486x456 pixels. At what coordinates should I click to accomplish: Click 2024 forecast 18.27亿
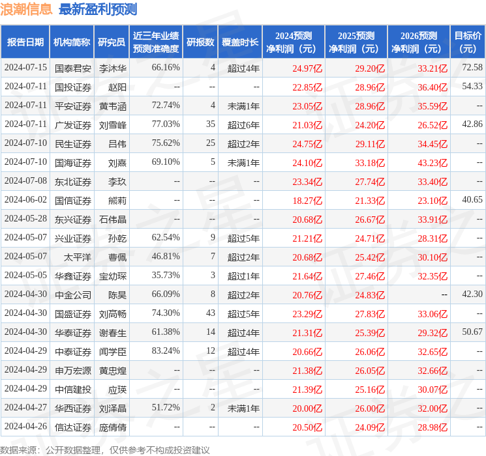click(x=307, y=201)
